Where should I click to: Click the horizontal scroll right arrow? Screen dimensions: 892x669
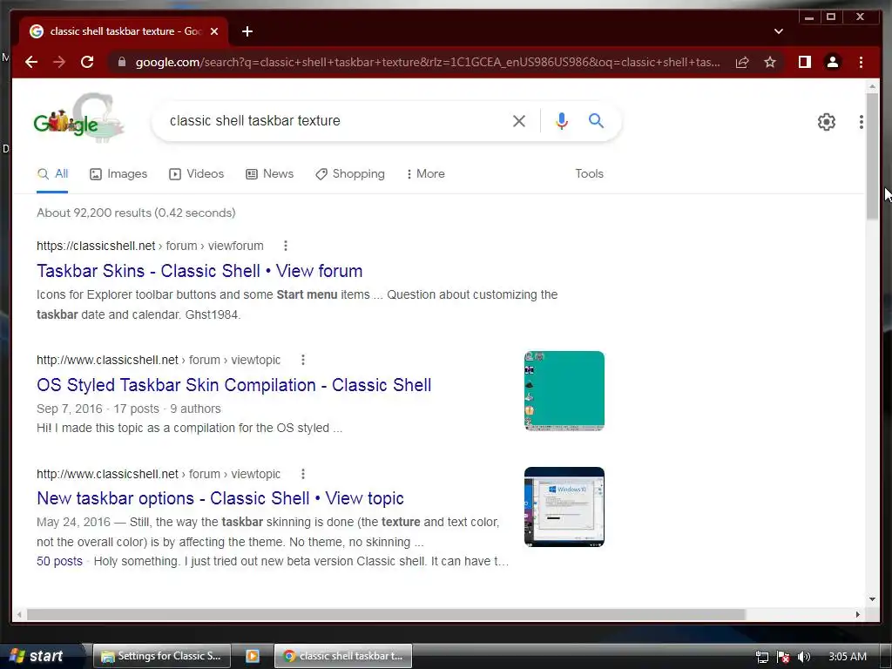pos(858,615)
